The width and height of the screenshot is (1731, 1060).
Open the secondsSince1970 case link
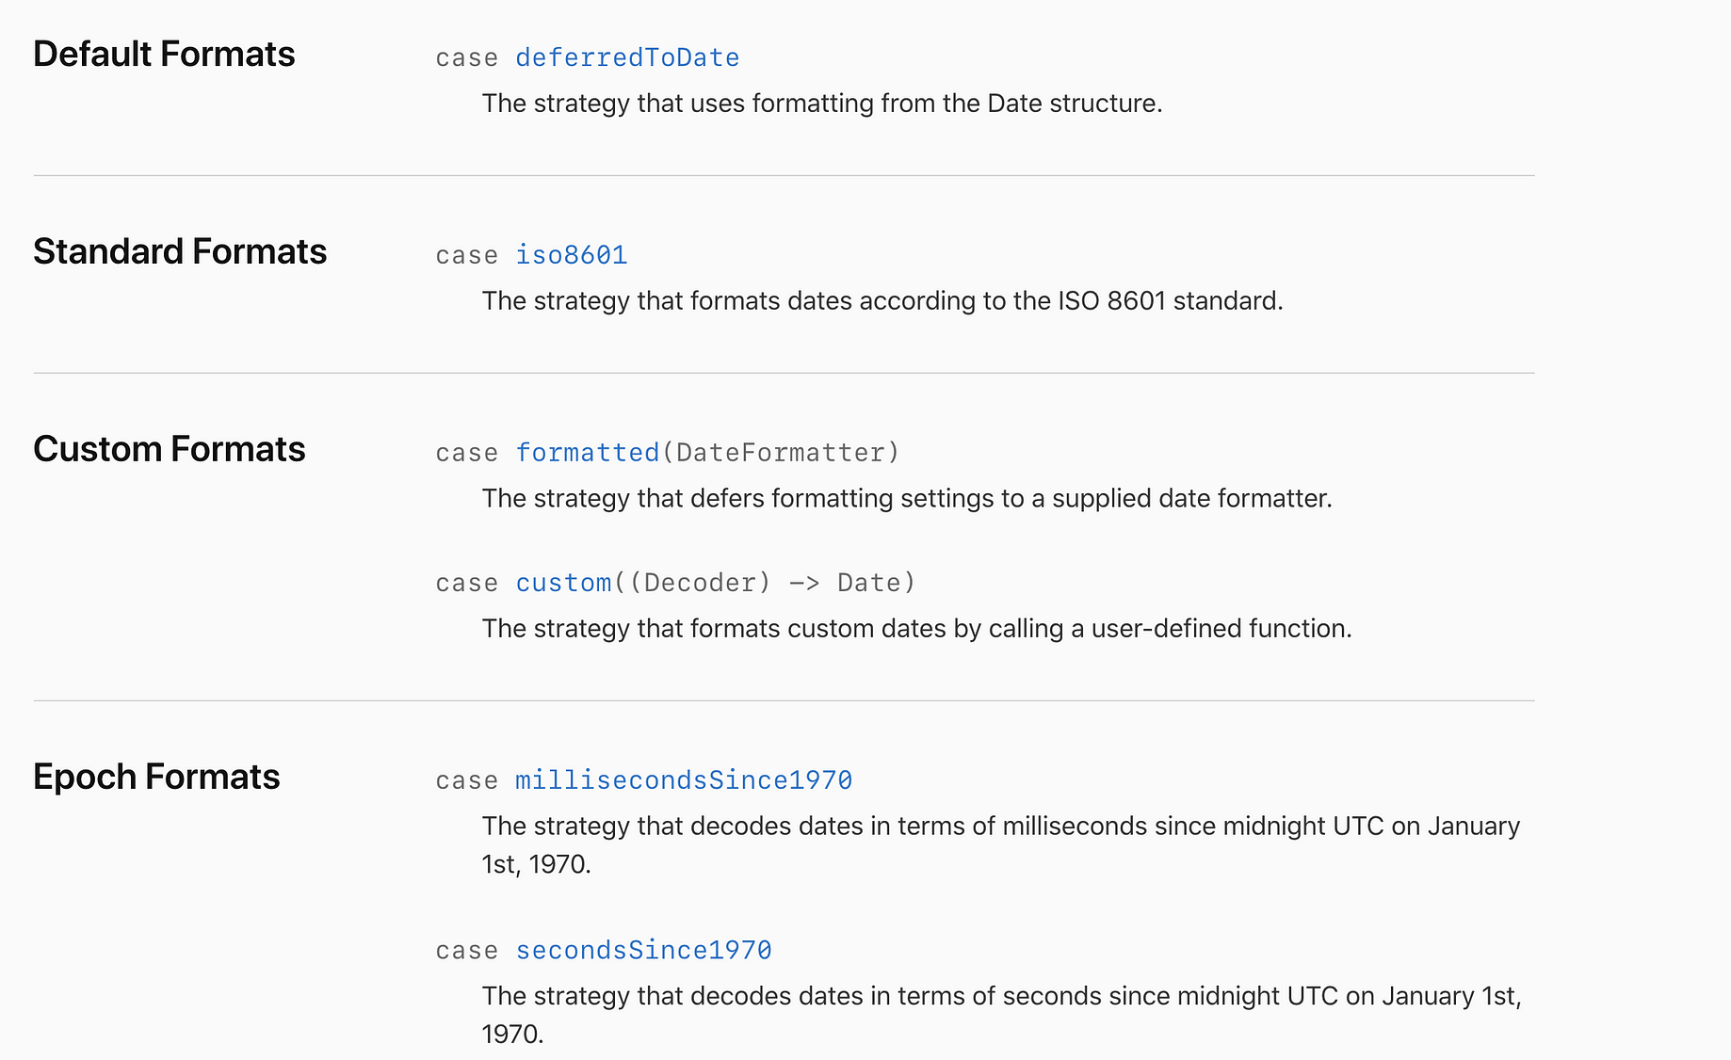click(x=643, y=950)
